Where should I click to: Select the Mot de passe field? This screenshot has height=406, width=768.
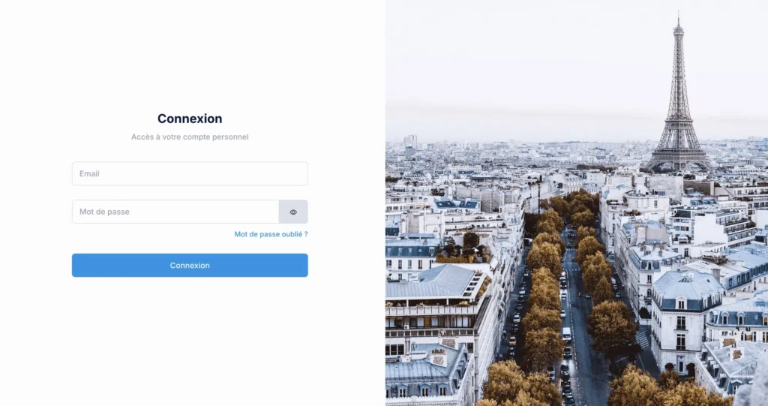175,212
